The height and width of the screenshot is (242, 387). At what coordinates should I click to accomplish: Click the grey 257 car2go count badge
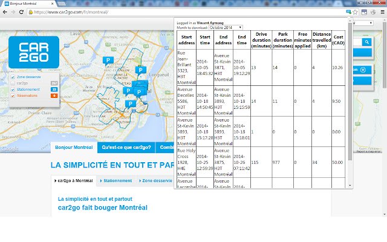tap(54, 83)
